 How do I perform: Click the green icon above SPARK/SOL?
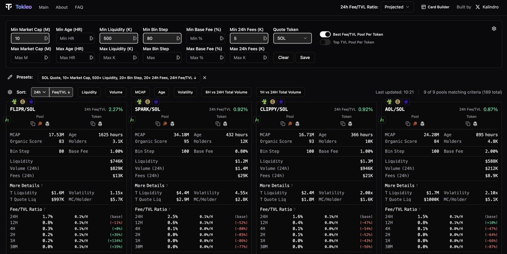tap(139, 102)
